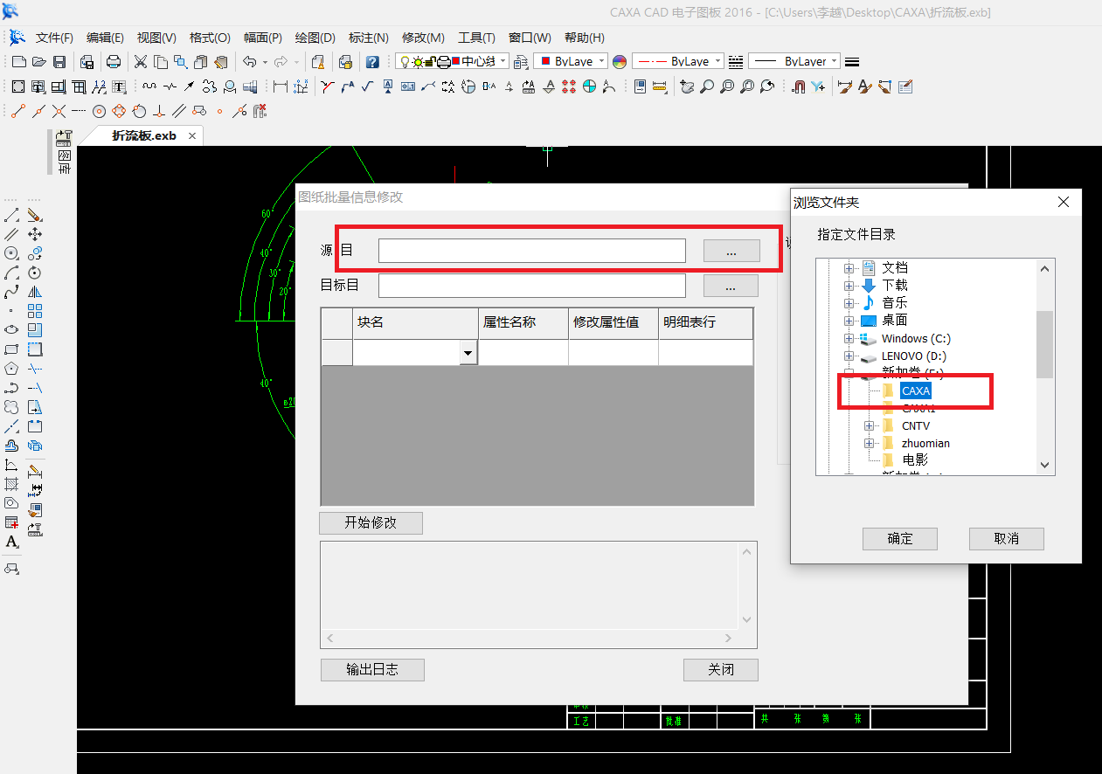Switch to the 折流板.exb document tab
1102x774 pixels.
[143, 136]
